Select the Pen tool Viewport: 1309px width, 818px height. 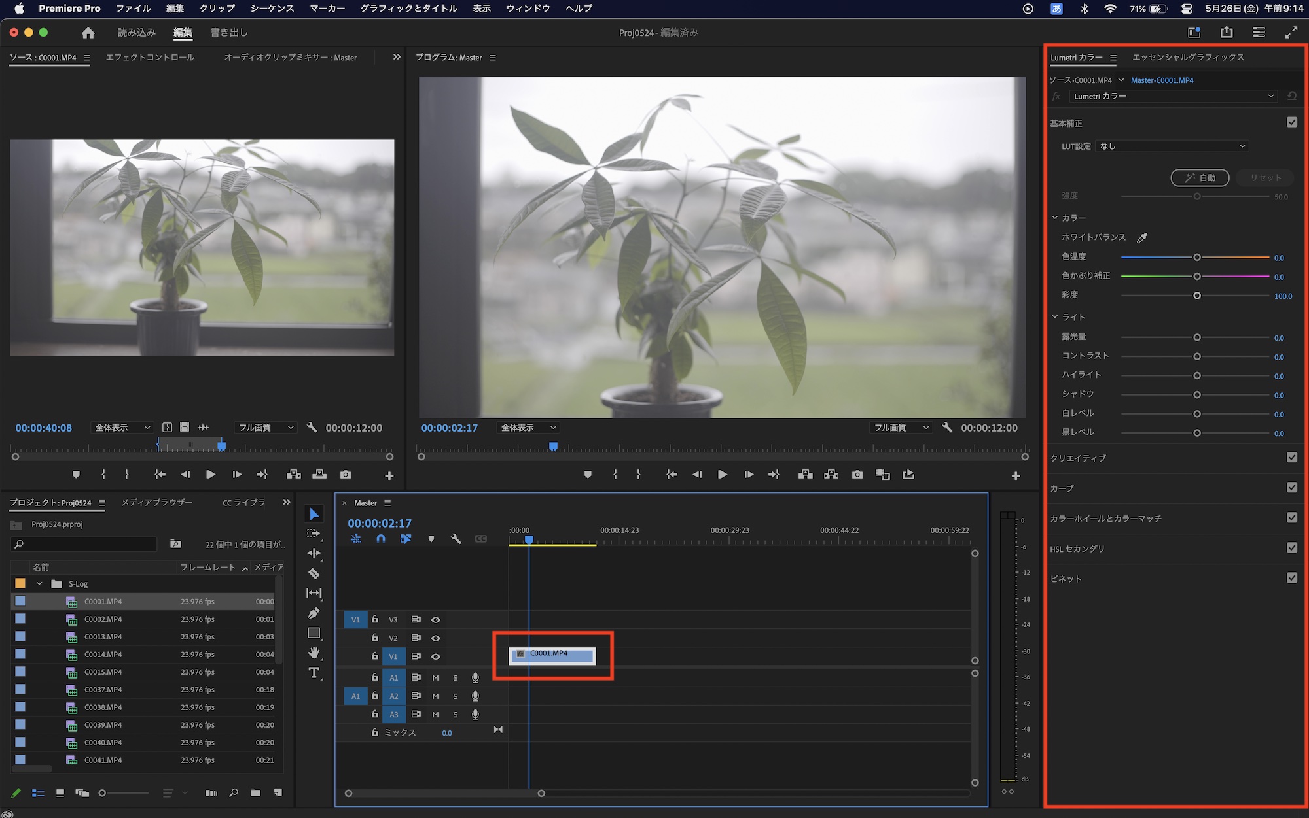[x=314, y=613]
